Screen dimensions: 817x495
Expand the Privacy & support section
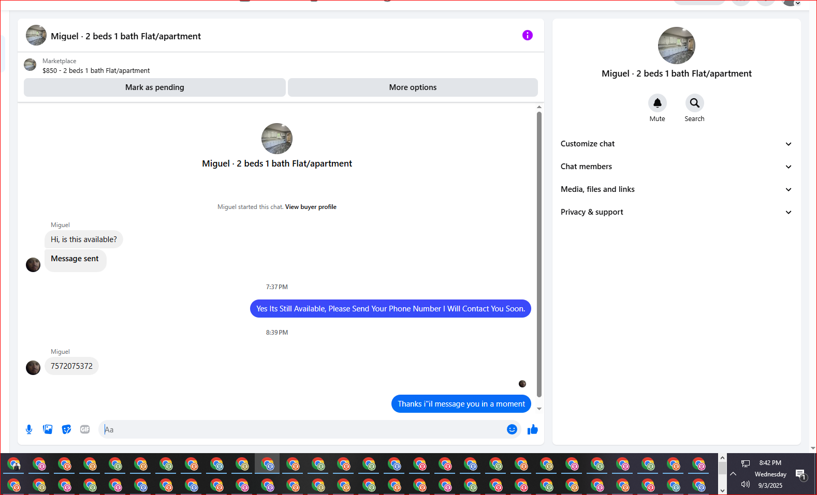[x=677, y=212]
